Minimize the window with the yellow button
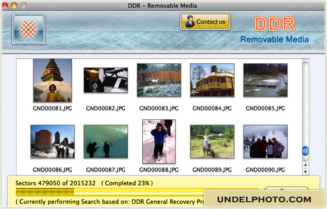Screen dimensions: 327x209 [x=14, y=6]
